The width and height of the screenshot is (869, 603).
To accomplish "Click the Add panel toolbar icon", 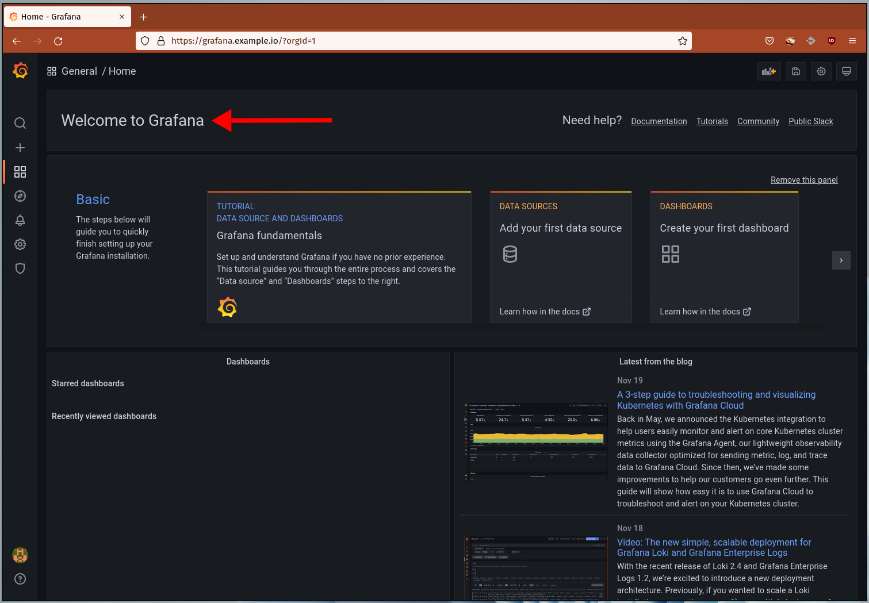I will (x=769, y=71).
